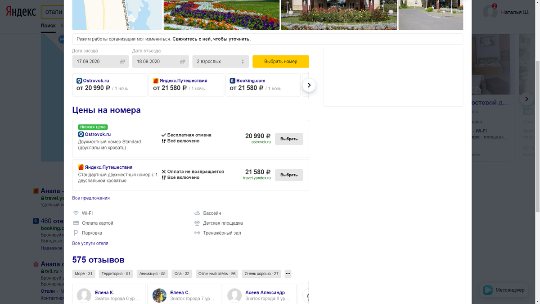Open Наталья Ш. user avatar
The image size is (540, 304).
point(490,12)
